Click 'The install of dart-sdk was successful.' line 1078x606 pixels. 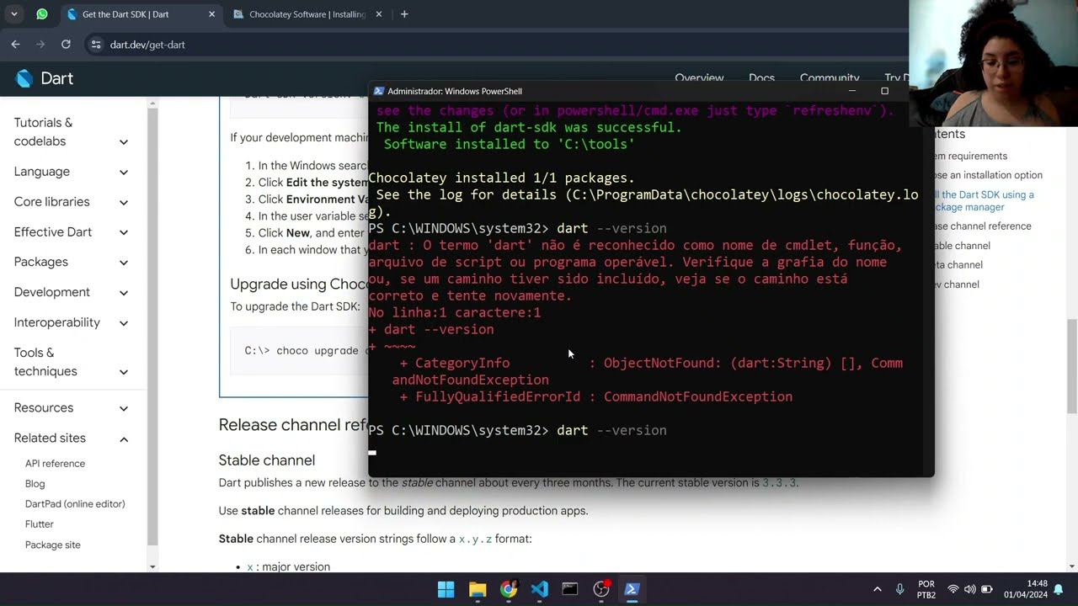[529, 127]
